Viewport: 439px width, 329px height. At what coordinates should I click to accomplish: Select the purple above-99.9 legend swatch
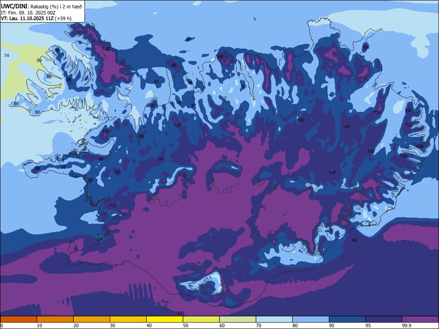(420, 319)
